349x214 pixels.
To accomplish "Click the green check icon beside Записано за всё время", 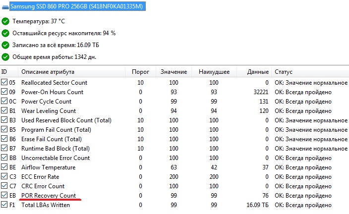I will coord(5,45).
